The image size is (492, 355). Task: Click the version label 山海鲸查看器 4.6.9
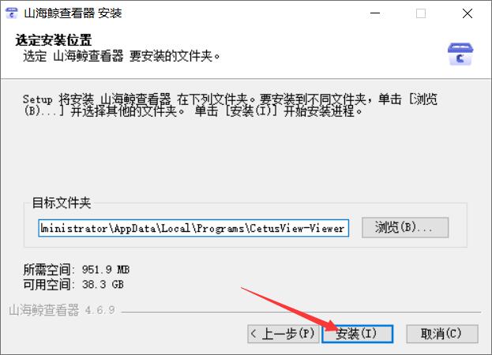pos(62,310)
